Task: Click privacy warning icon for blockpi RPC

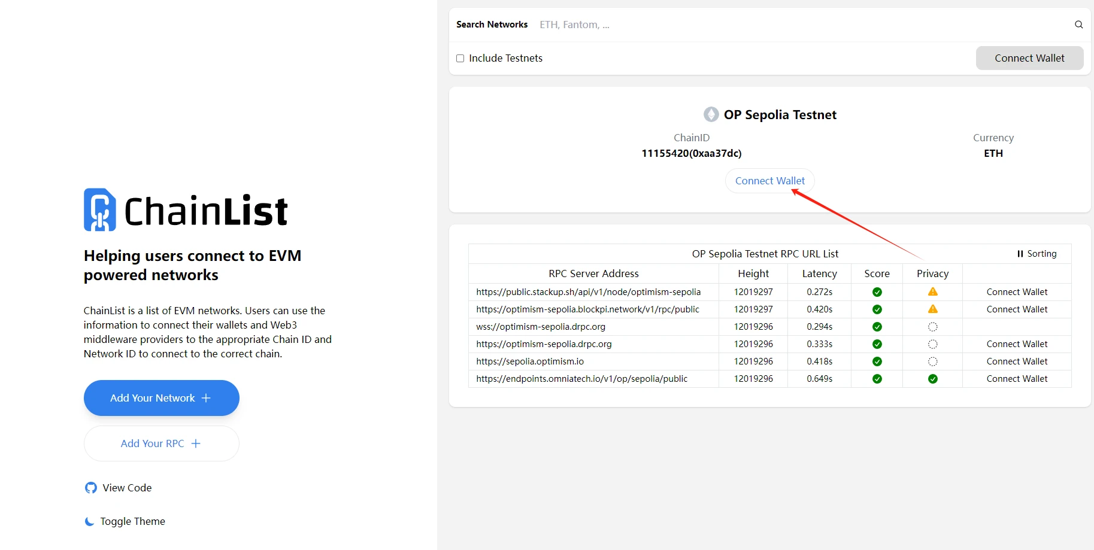Action: [932, 309]
